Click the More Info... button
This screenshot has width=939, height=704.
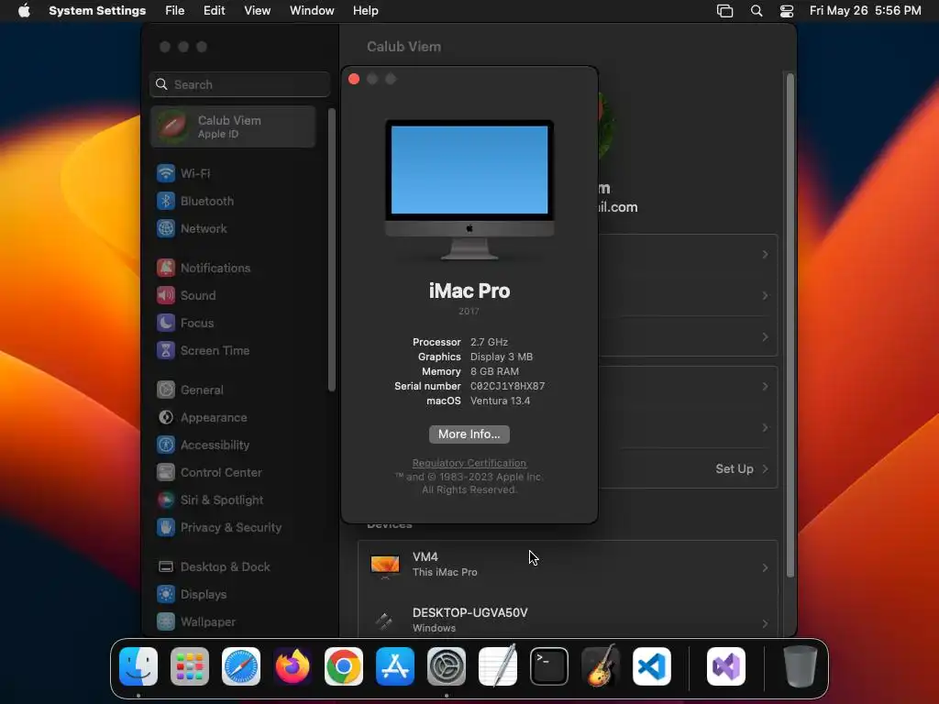pyautogui.click(x=469, y=434)
